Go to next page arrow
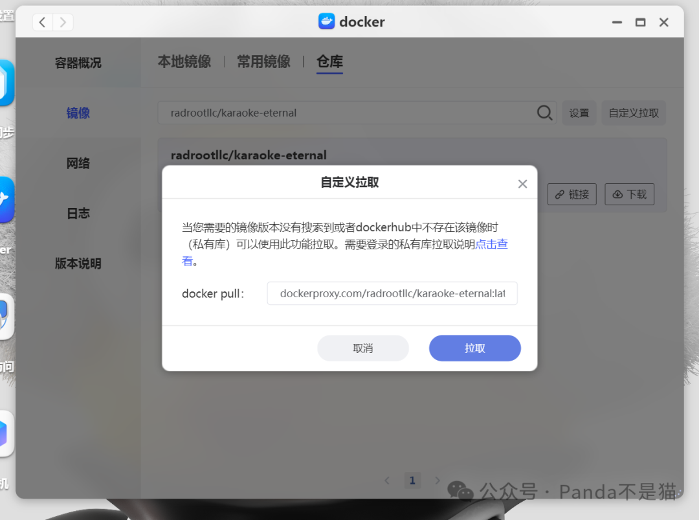The height and width of the screenshot is (520, 699). tap(438, 480)
